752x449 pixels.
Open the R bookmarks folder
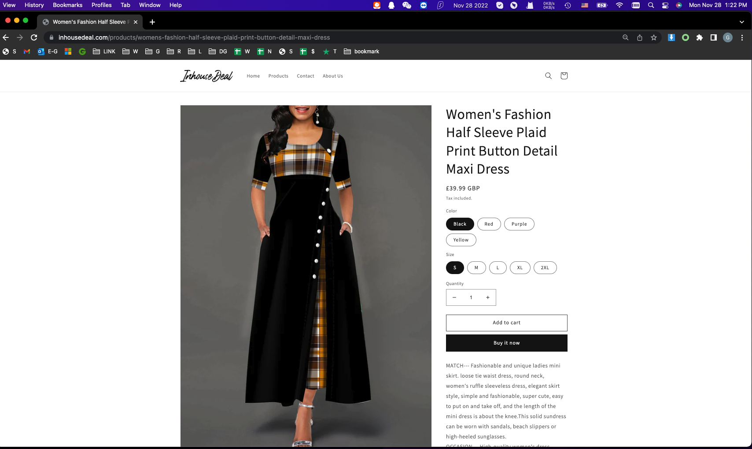coord(174,52)
